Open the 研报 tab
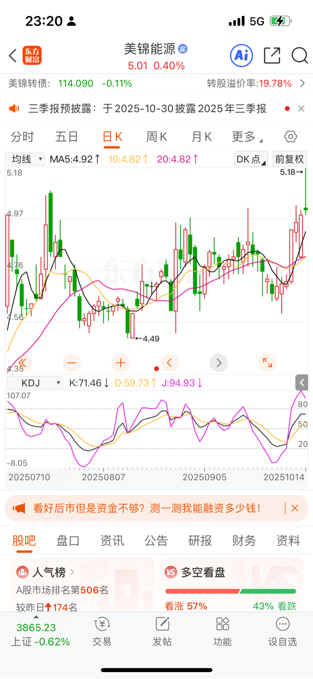This screenshot has width=313, height=679. click(200, 540)
